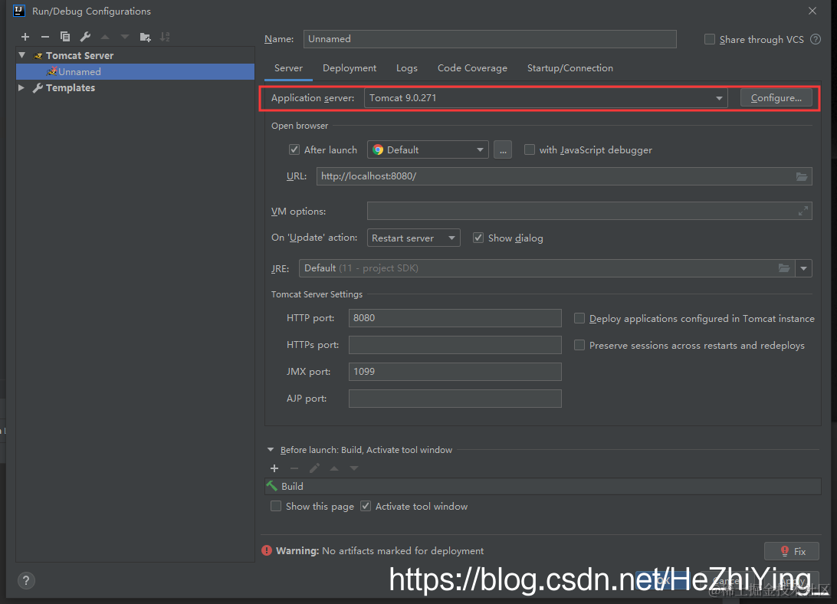Switch to the Server tab
837x604 pixels.
coord(288,67)
